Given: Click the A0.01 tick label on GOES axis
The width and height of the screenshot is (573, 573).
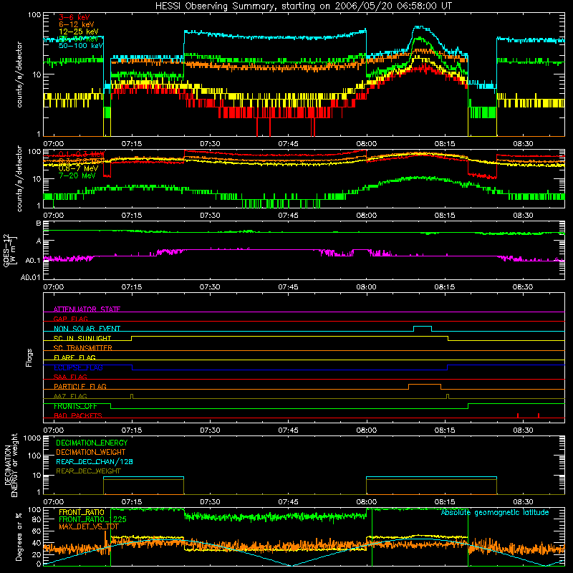Looking at the screenshot, I should (x=31, y=277).
